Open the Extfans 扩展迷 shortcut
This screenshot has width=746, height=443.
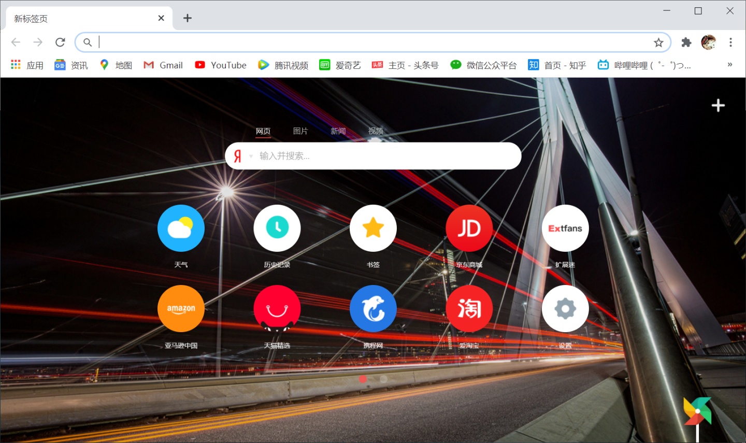[565, 228]
